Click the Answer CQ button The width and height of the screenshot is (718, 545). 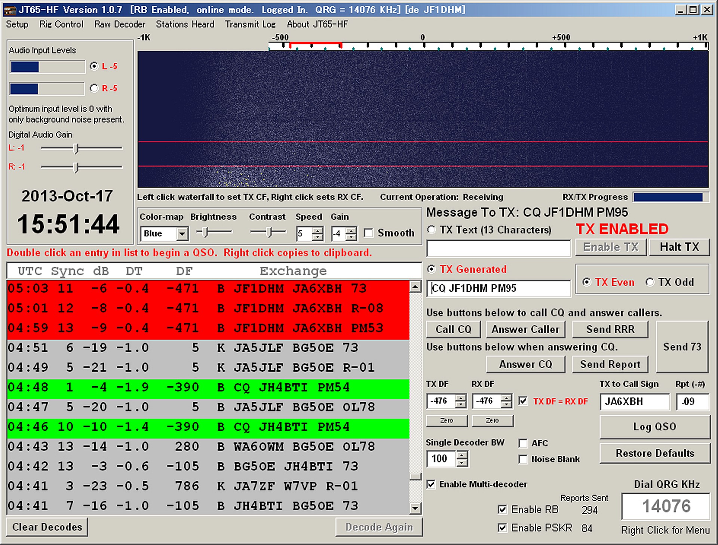(x=525, y=364)
